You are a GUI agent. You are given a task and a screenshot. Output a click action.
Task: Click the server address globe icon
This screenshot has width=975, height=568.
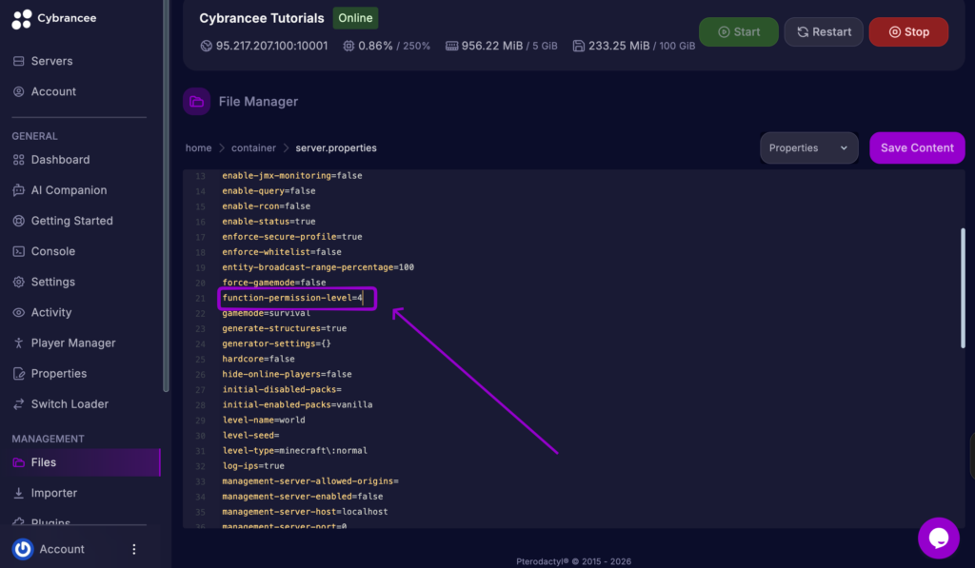pyautogui.click(x=206, y=46)
